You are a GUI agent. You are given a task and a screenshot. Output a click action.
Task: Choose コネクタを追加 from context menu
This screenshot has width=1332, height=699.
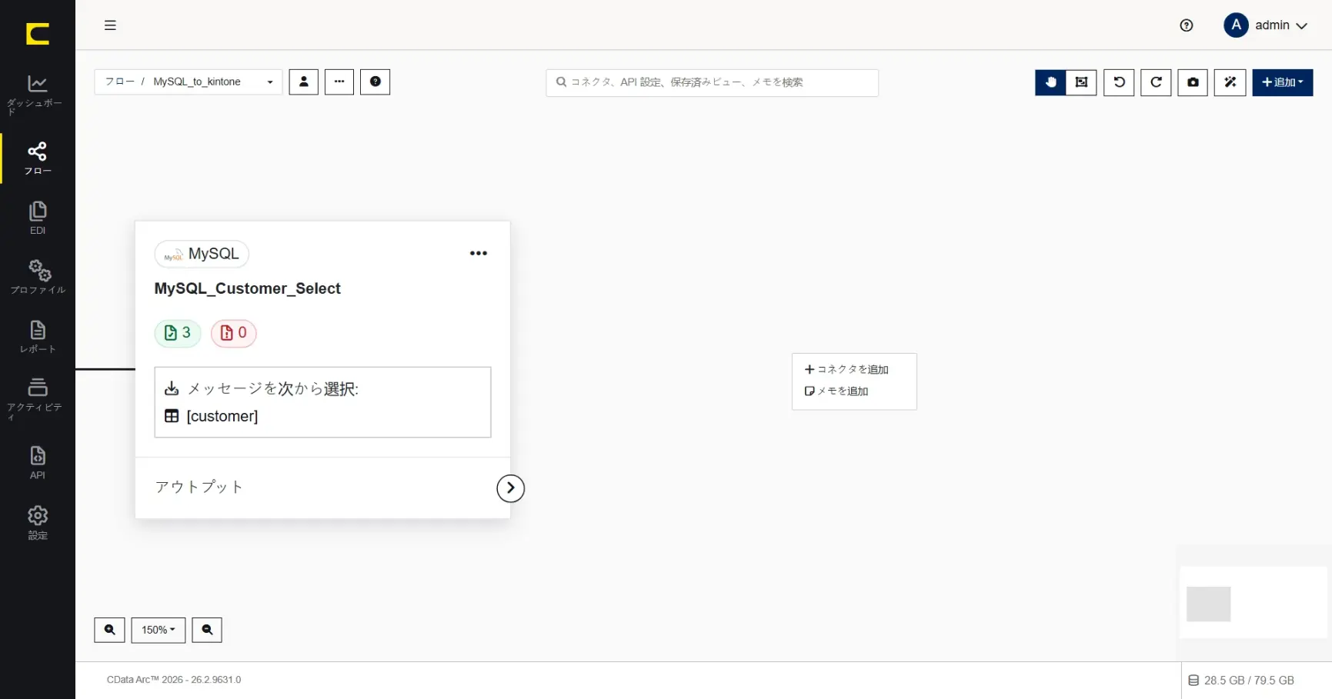(846, 370)
